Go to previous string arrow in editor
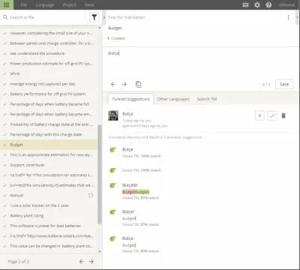This screenshot has height=270, width=300. pos(113,84)
